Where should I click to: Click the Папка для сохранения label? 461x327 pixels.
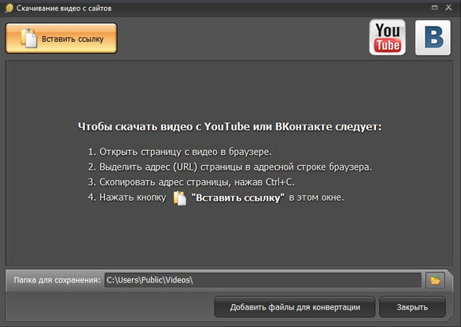tap(57, 280)
